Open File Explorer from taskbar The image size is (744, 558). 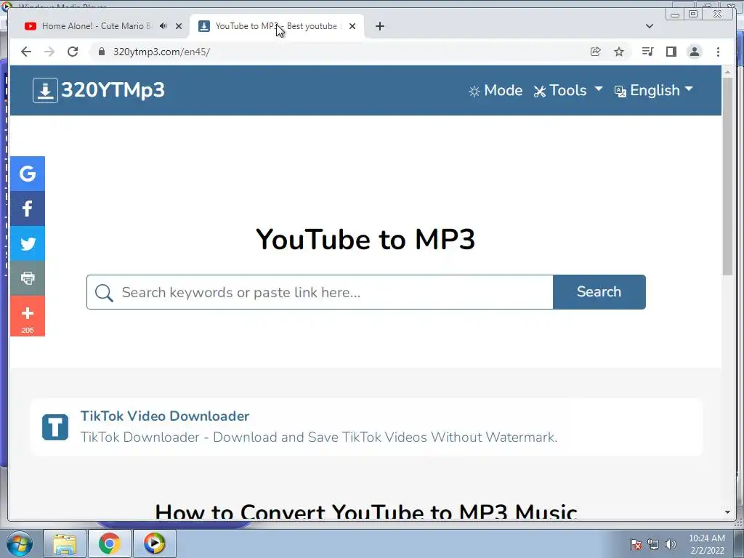(x=65, y=543)
